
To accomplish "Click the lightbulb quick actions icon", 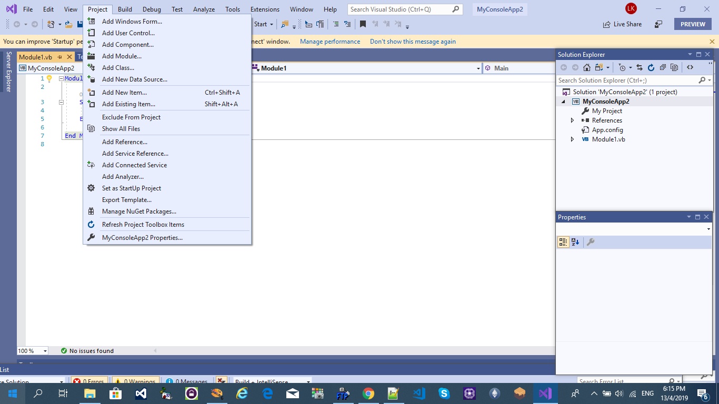I will click(49, 78).
